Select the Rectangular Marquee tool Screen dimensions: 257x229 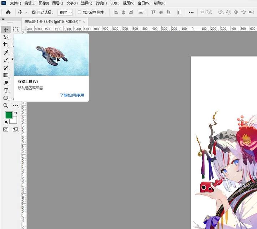tap(16, 30)
